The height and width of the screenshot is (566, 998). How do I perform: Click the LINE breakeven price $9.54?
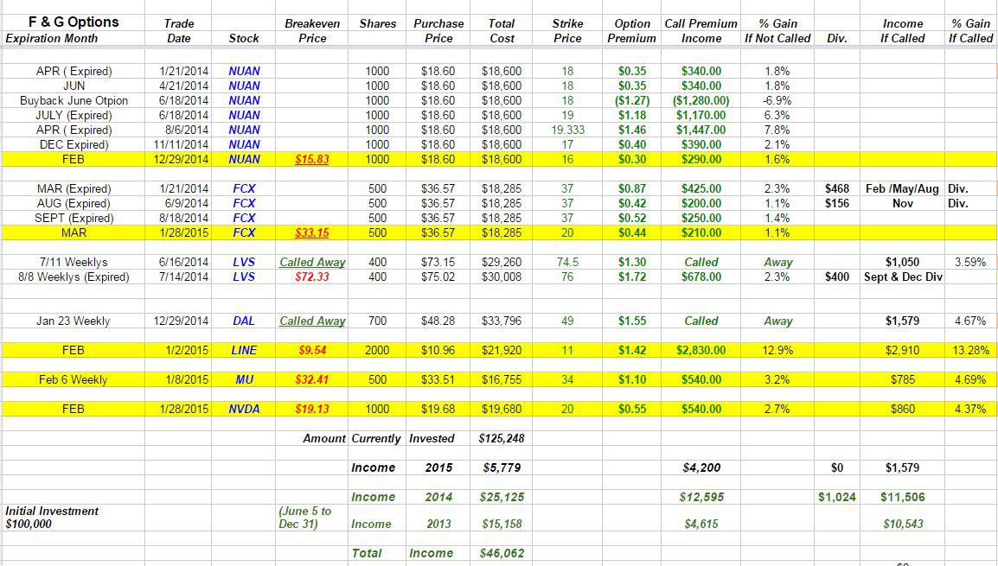point(312,351)
